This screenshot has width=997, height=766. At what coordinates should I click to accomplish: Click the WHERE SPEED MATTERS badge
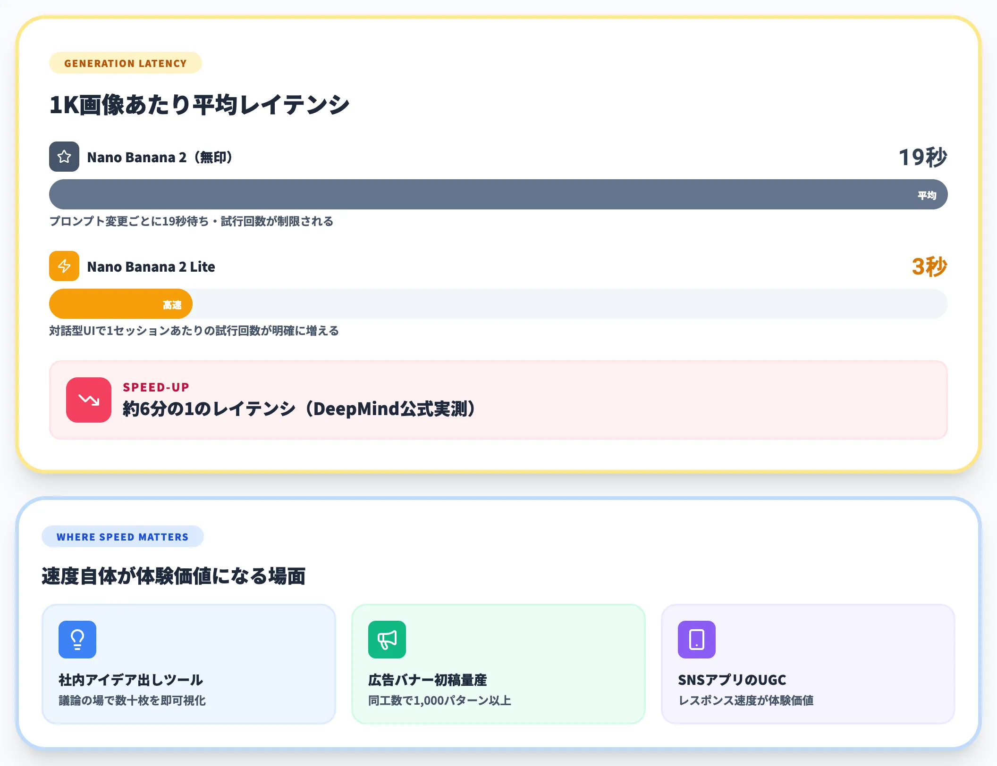tap(123, 537)
